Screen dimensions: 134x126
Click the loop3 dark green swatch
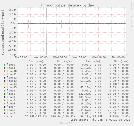[5, 94]
